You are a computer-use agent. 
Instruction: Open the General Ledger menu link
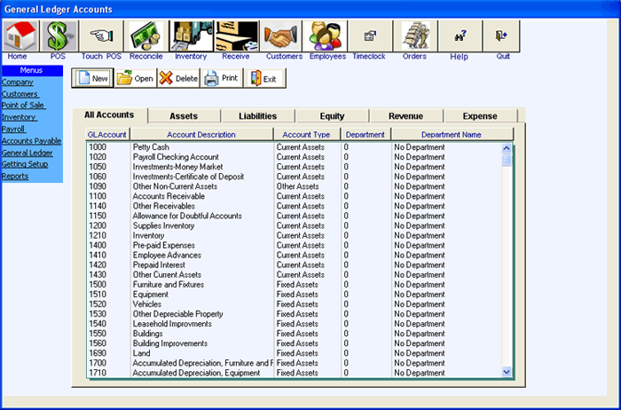point(27,153)
